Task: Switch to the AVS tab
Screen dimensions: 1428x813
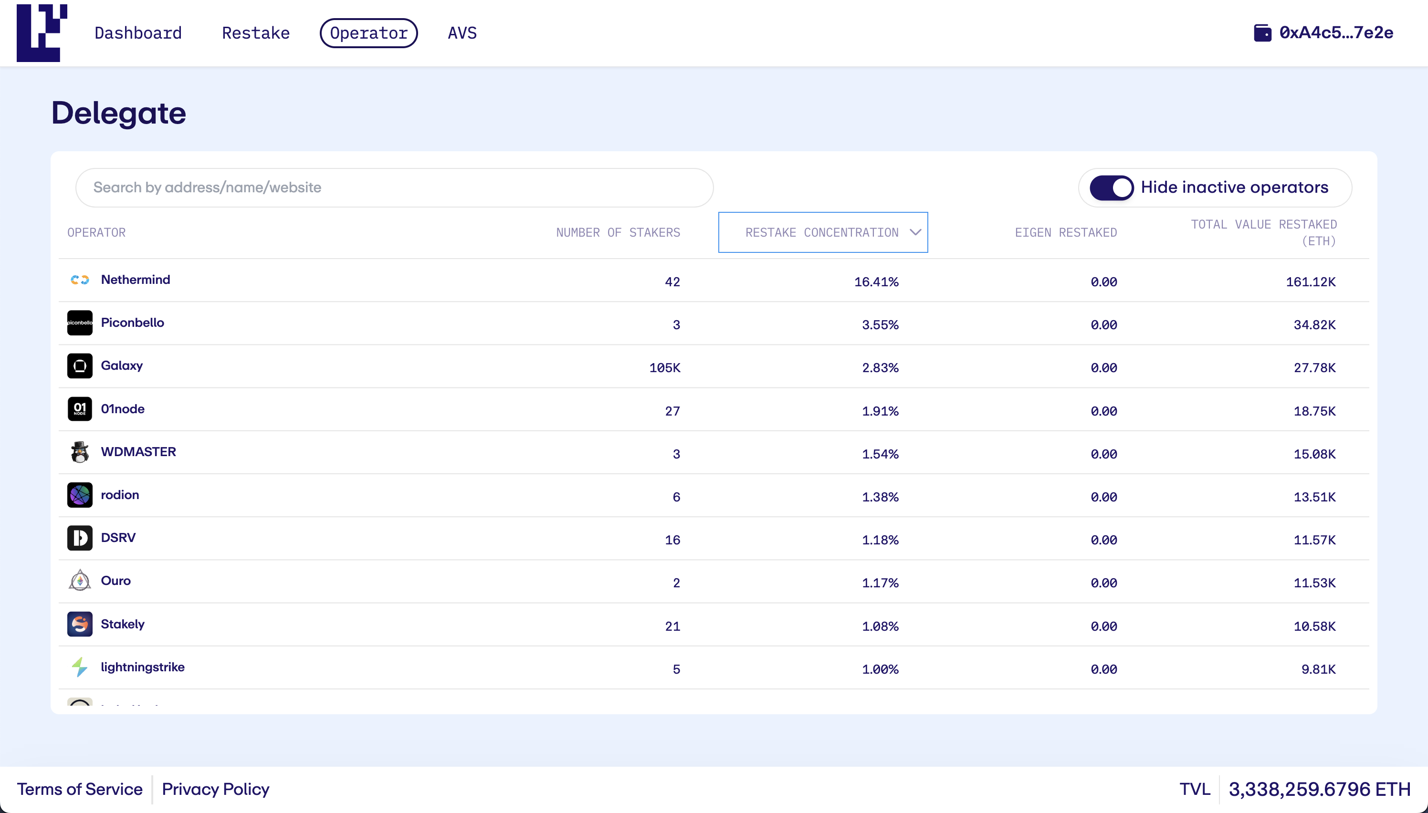Action: 462,33
